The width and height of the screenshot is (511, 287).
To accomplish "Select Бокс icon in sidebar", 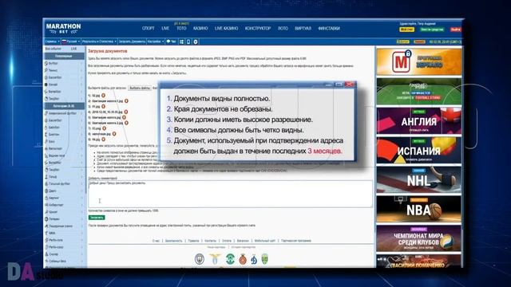I will tap(46, 142).
